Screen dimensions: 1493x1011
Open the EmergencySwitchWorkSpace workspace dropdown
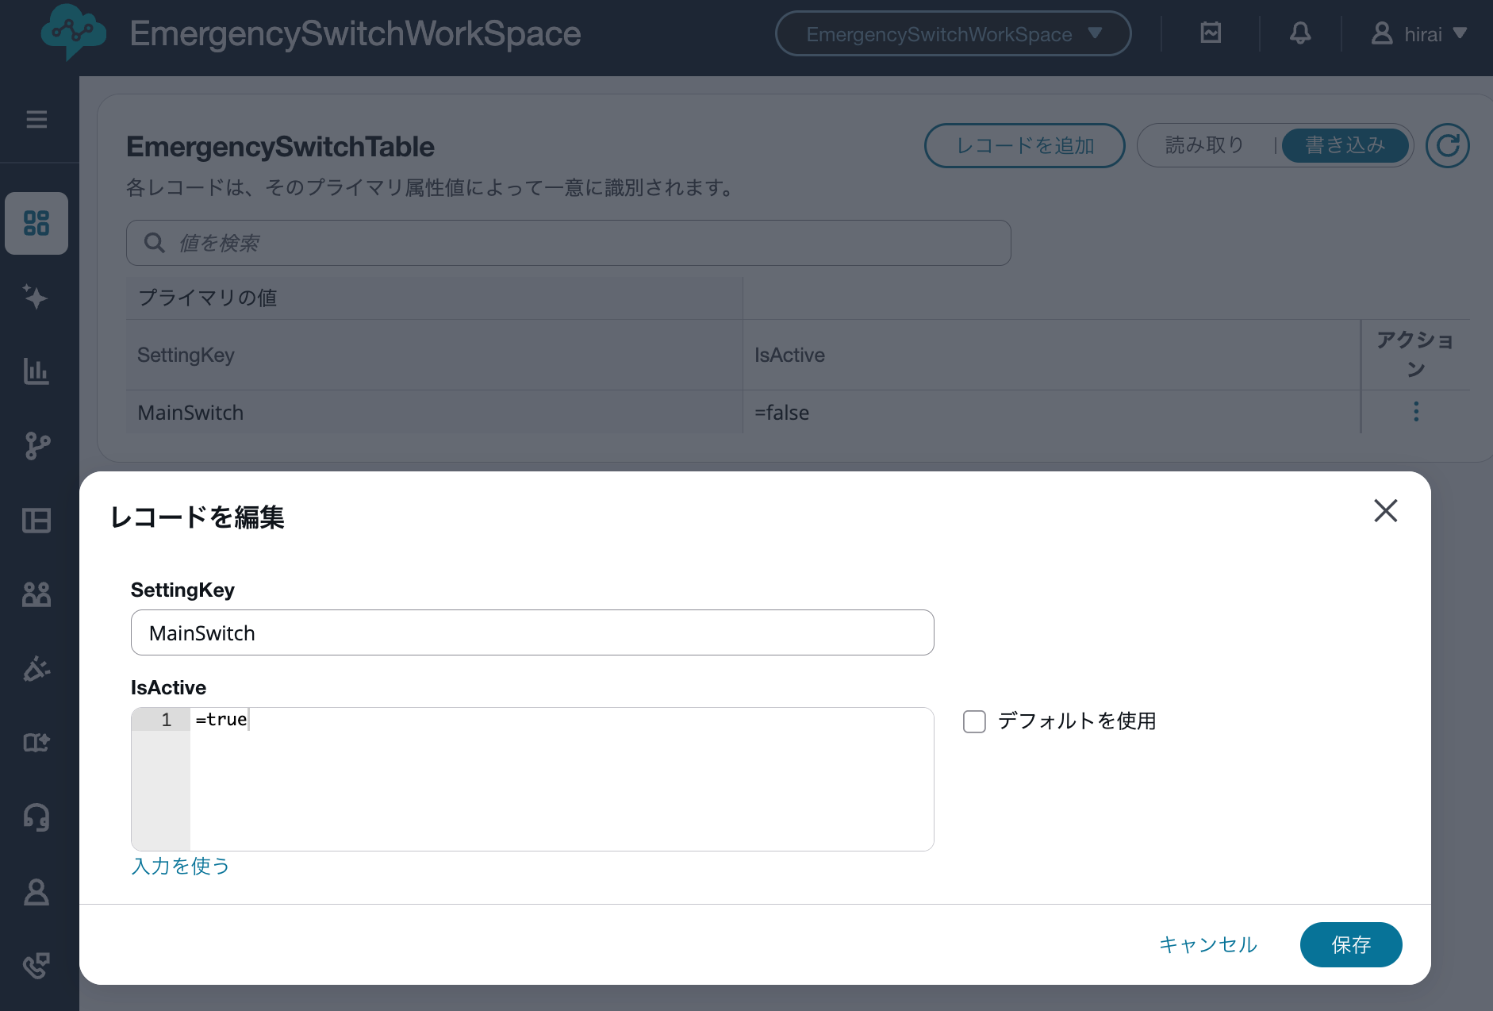tap(952, 33)
